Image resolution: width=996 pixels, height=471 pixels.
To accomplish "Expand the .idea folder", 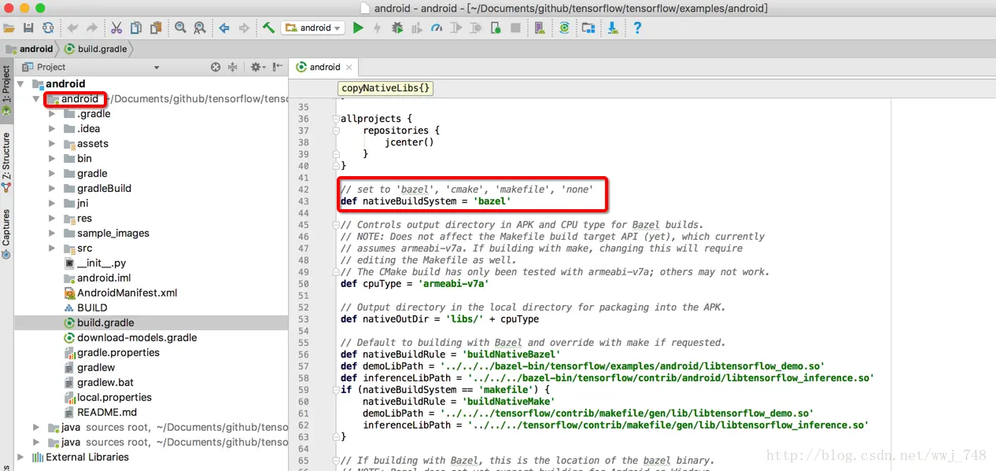I will [x=52, y=129].
